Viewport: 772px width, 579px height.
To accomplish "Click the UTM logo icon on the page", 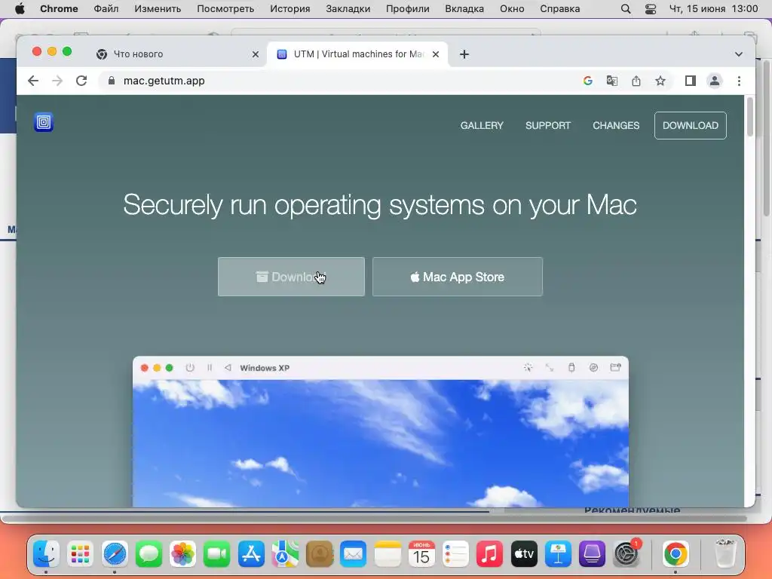I will 43,122.
